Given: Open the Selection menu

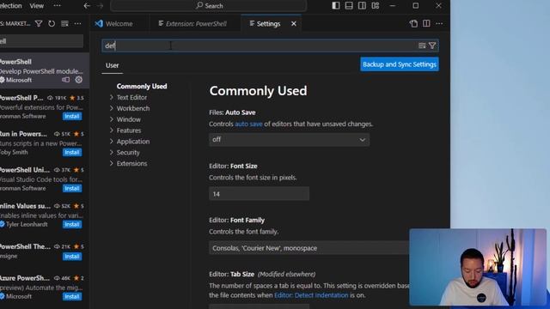Looking at the screenshot, I should (x=11, y=6).
